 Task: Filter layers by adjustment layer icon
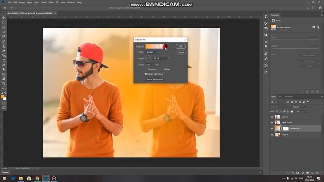(x=292, y=102)
